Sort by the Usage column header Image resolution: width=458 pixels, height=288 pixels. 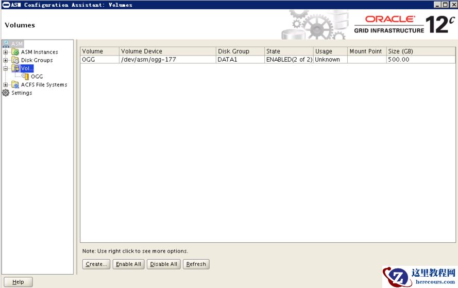330,51
